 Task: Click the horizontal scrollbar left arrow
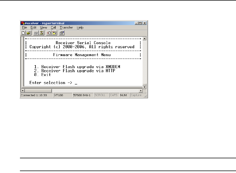23,90
